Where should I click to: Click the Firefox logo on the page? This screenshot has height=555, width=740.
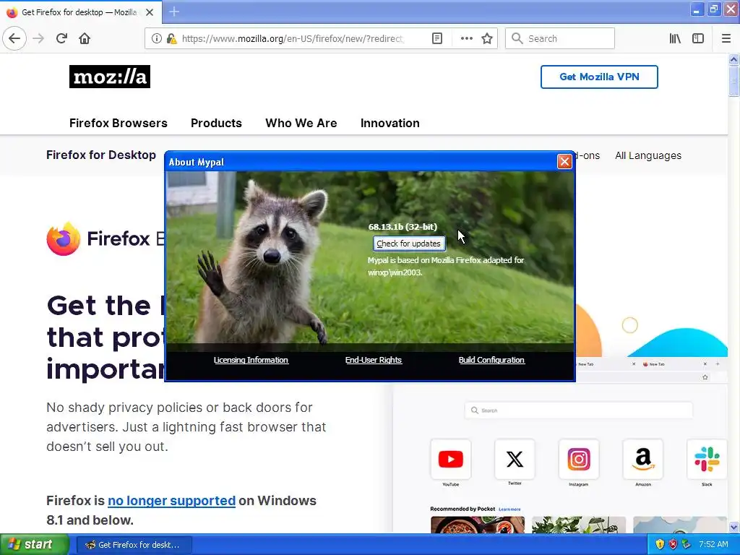(64, 238)
